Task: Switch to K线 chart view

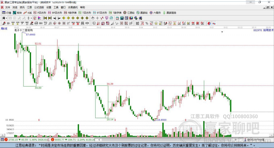Action: pos(28,13)
